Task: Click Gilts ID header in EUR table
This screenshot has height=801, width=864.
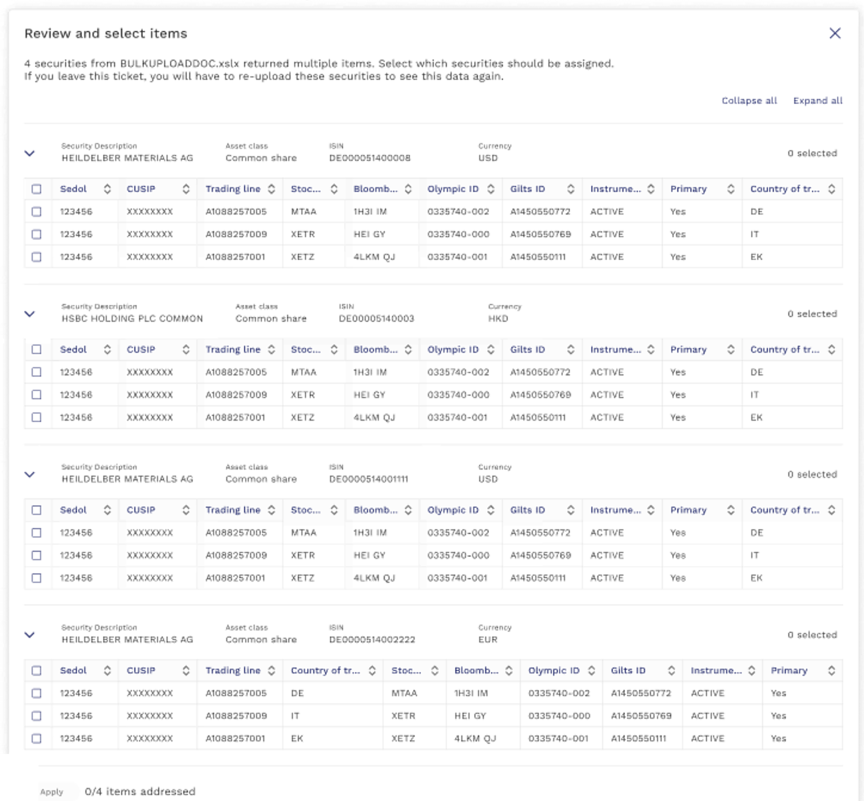Action: 628,670
